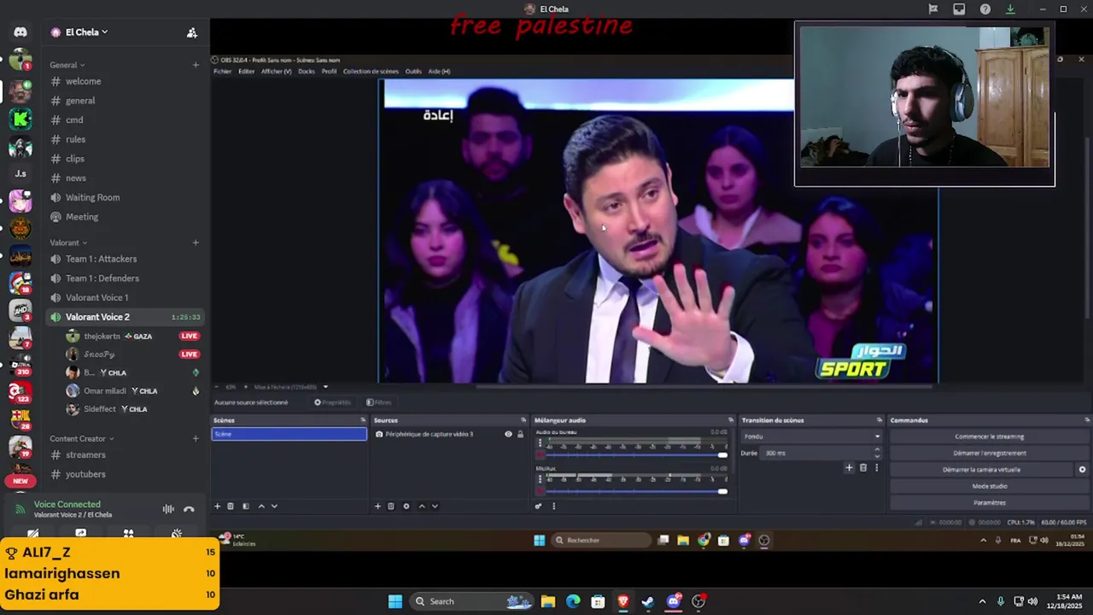Viewport: 1093px width, 615px height.
Task: Toggle Démarrer la caméra virtuelle
Action: (981, 470)
